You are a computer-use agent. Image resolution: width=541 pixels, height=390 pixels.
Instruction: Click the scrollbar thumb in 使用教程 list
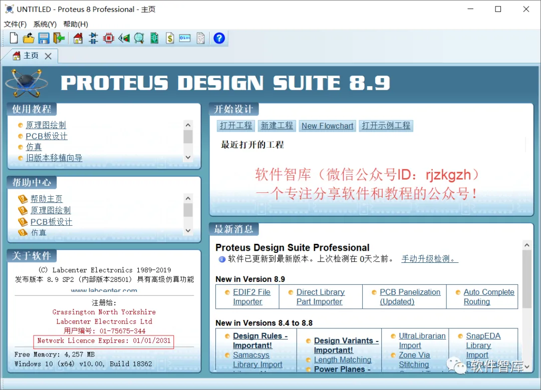tap(188, 137)
